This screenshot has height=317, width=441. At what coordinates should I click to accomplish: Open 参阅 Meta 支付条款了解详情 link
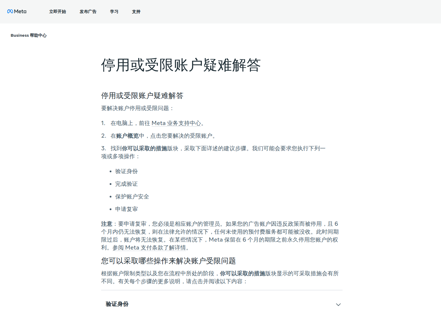tap(149, 248)
